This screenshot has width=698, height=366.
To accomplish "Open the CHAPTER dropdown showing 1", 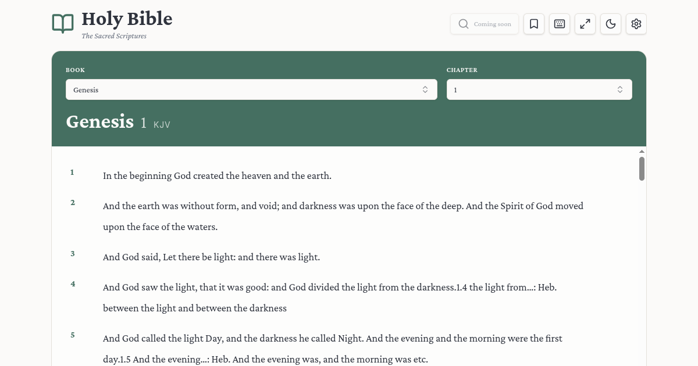I will point(539,89).
